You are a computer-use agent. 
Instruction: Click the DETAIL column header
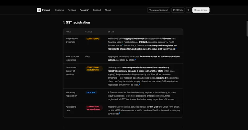click(x=111, y=32)
